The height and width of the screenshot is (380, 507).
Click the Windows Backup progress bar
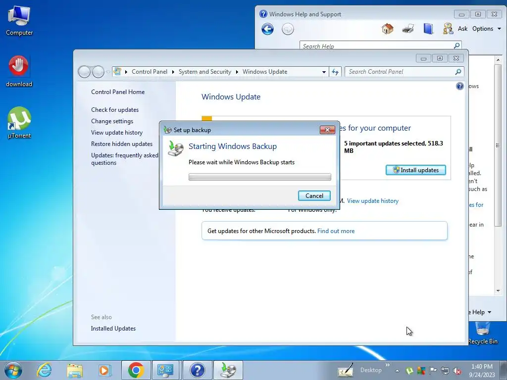(x=259, y=177)
